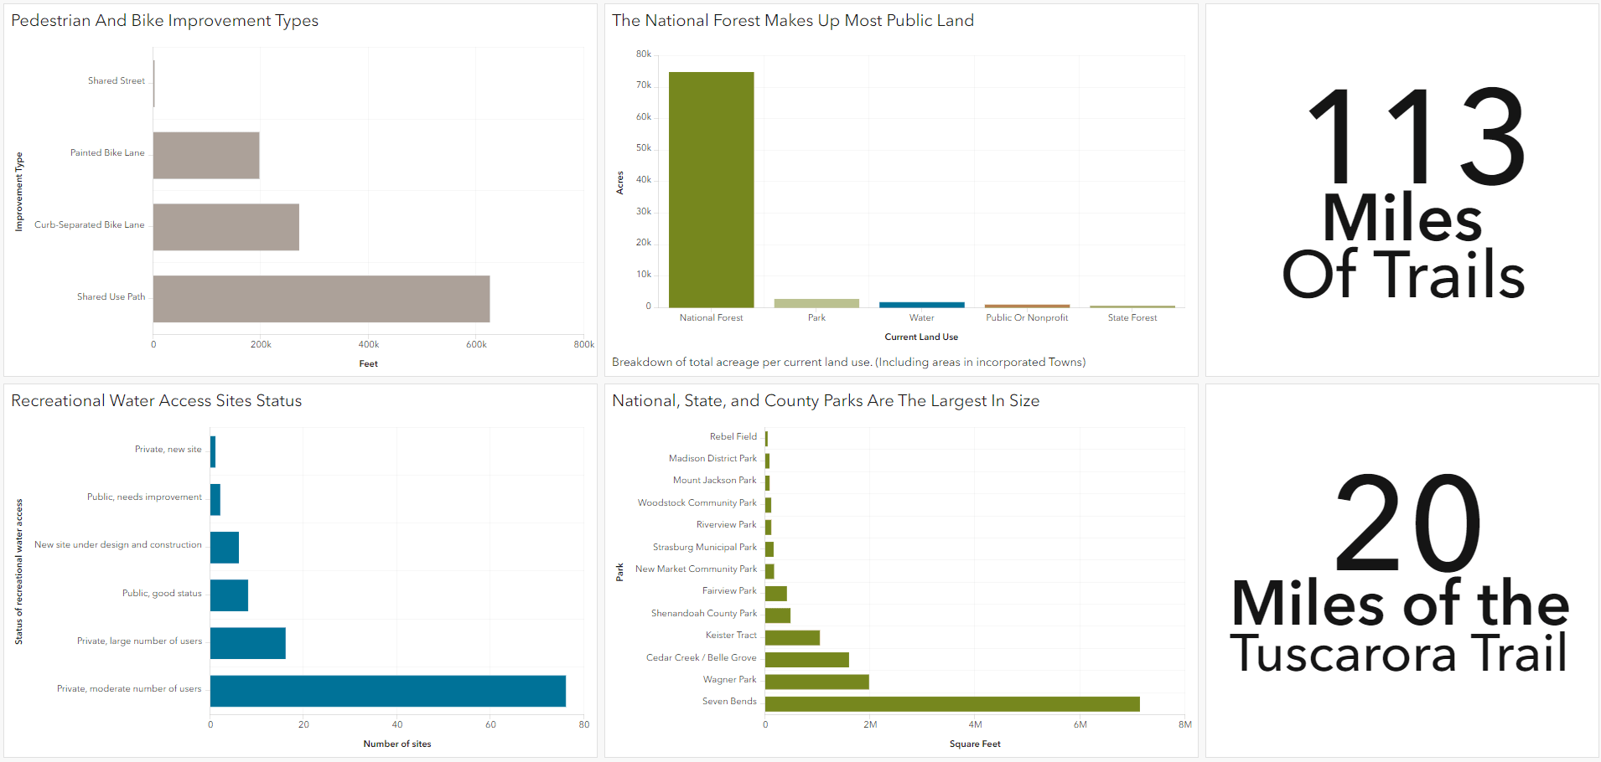Viewport: 1601px width, 762px height.
Task: Click the New site under design and construction bar
Action: point(224,548)
